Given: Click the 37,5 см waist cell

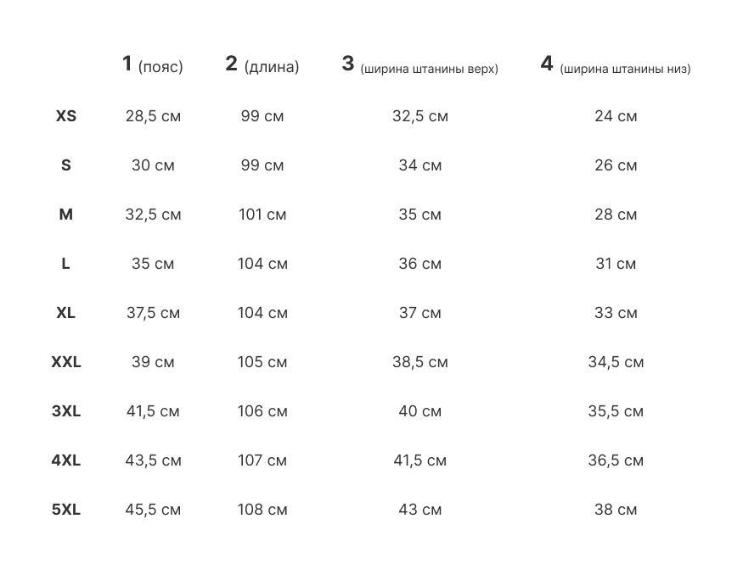Looking at the screenshot, I should pyautogui.click(x=153, y=313).
